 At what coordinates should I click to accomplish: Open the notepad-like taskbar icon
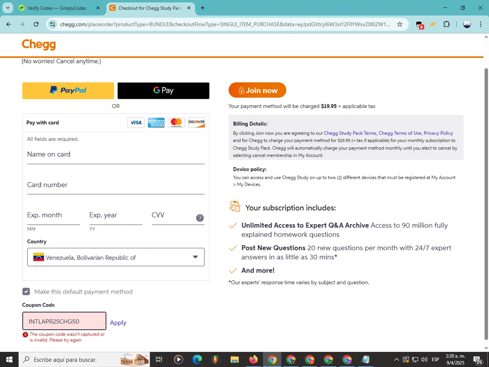coord(365,359)
